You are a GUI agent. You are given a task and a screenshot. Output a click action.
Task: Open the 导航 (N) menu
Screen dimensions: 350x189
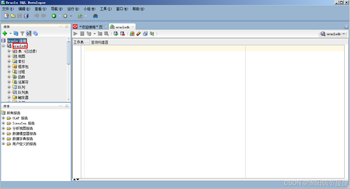57,9
